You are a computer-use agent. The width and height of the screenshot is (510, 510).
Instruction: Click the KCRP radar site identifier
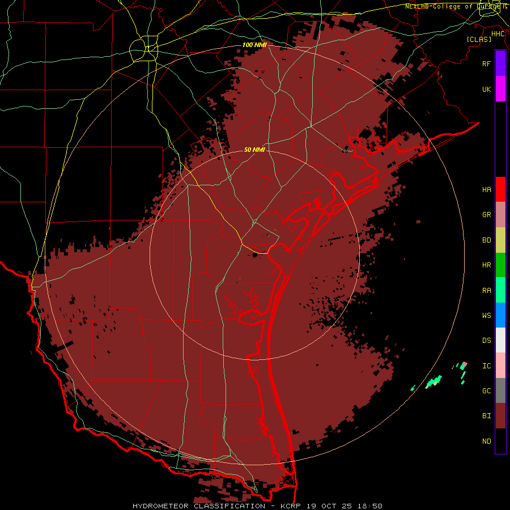click(291, 506)
